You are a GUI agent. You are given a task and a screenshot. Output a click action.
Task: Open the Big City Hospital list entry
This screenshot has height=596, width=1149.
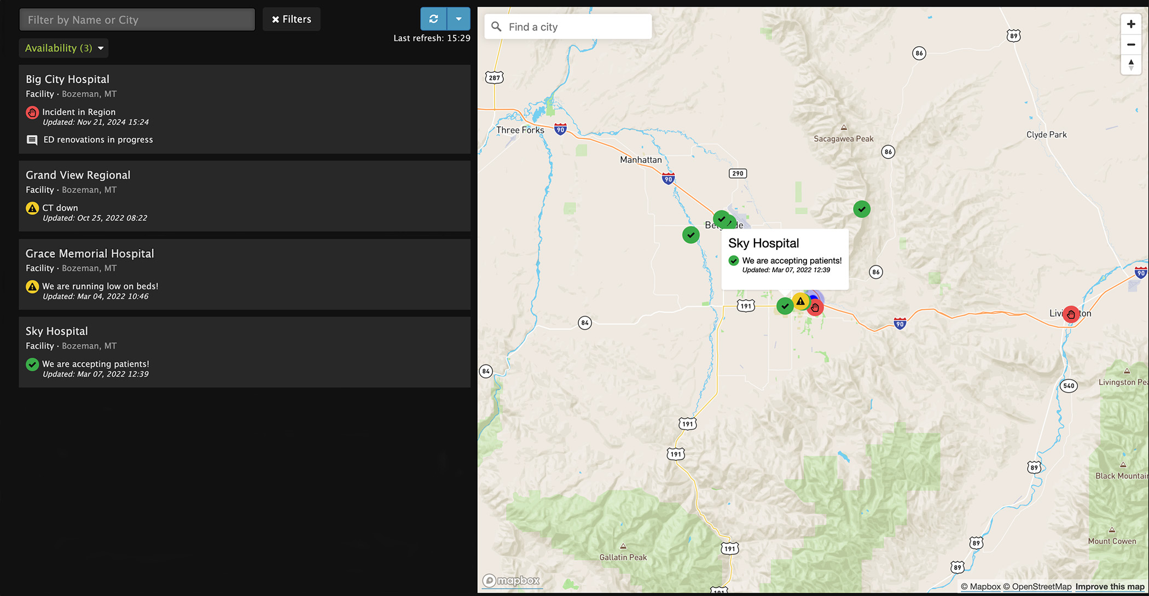(244, 109)
